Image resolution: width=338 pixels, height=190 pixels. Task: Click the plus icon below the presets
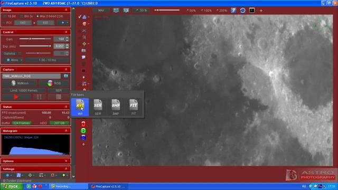[83, 144]
